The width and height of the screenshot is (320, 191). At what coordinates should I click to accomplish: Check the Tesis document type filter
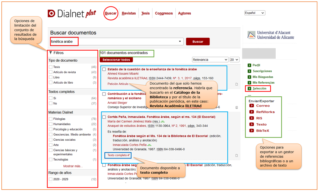coord(51,67)
